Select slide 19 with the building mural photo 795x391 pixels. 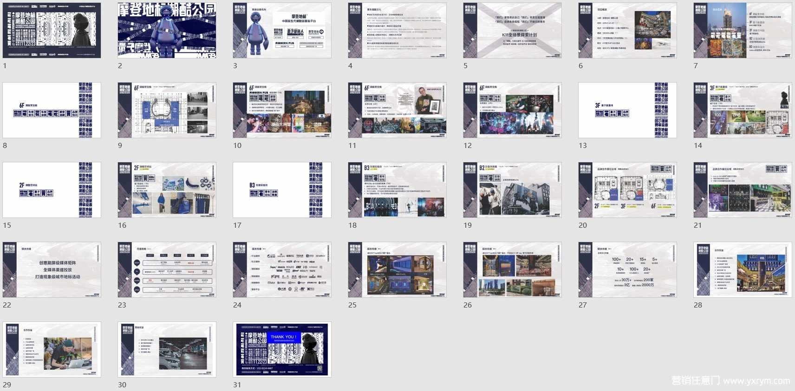(513, 190)
